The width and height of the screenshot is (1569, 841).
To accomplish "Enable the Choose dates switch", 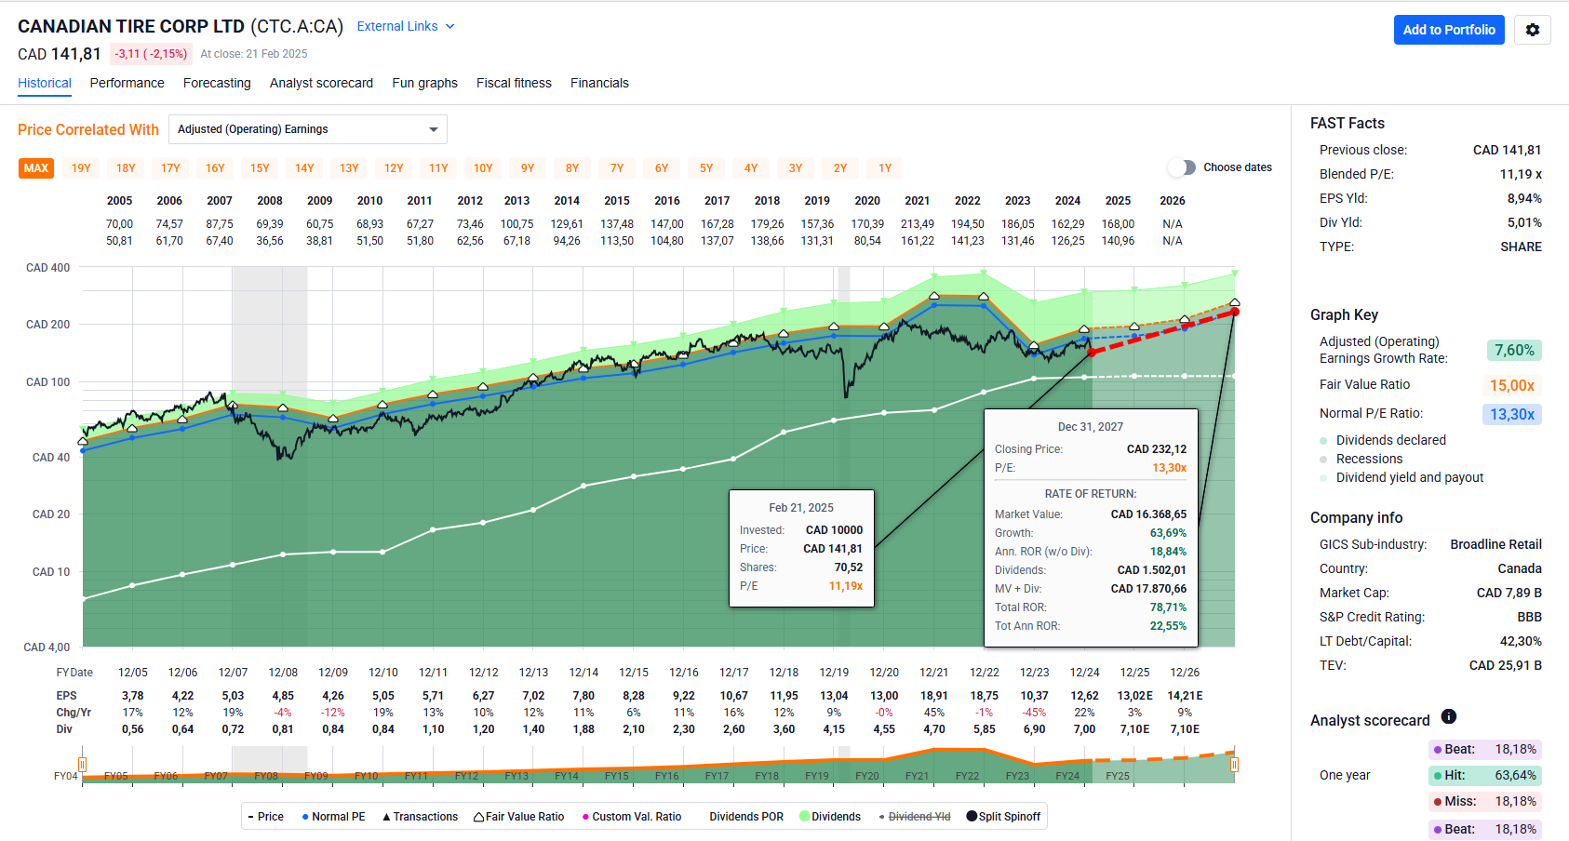I will tap(1182, 167).
